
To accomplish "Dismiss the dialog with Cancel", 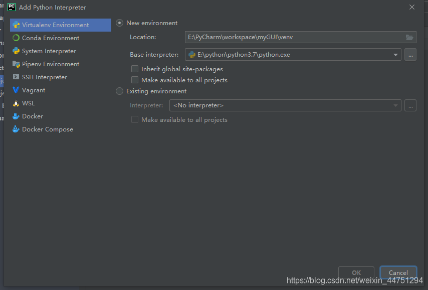I will click(x=398, y=272).
